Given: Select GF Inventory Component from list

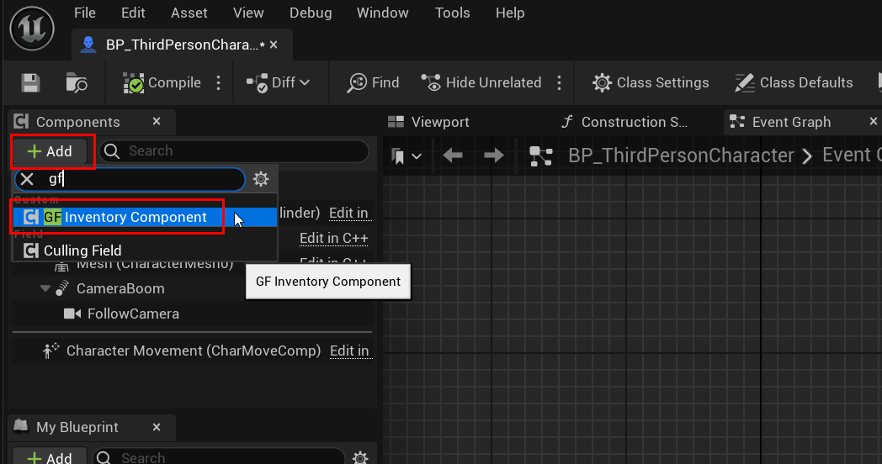Looking at the screenshot, I should point(126,217).
